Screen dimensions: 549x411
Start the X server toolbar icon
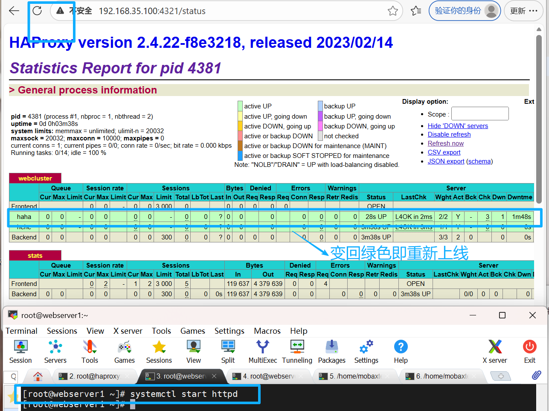click(x=495, y=352)
